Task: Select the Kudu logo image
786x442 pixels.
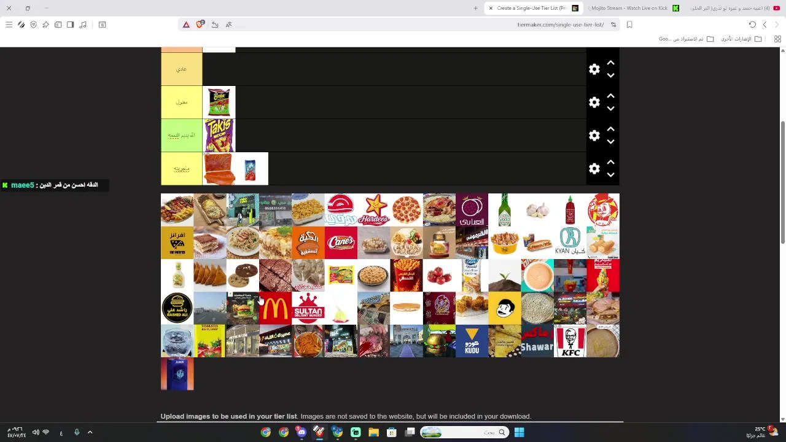Action: (472, 341)
